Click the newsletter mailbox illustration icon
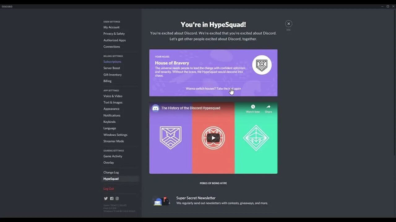 pos(161,201)
